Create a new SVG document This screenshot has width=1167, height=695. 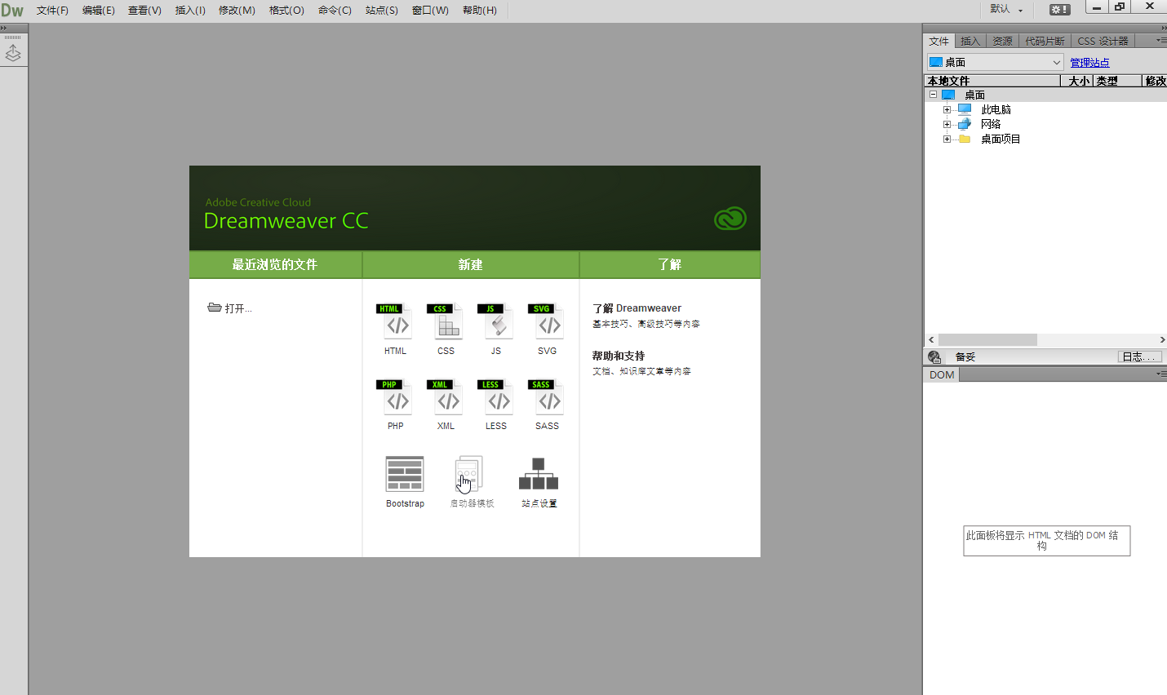547,324
